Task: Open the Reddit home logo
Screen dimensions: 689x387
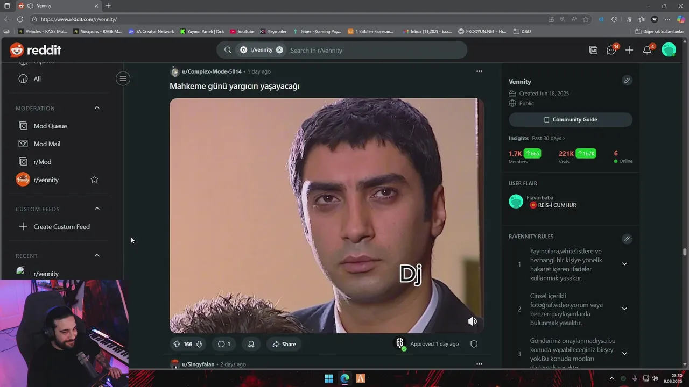Action: [x=36, y=50]
